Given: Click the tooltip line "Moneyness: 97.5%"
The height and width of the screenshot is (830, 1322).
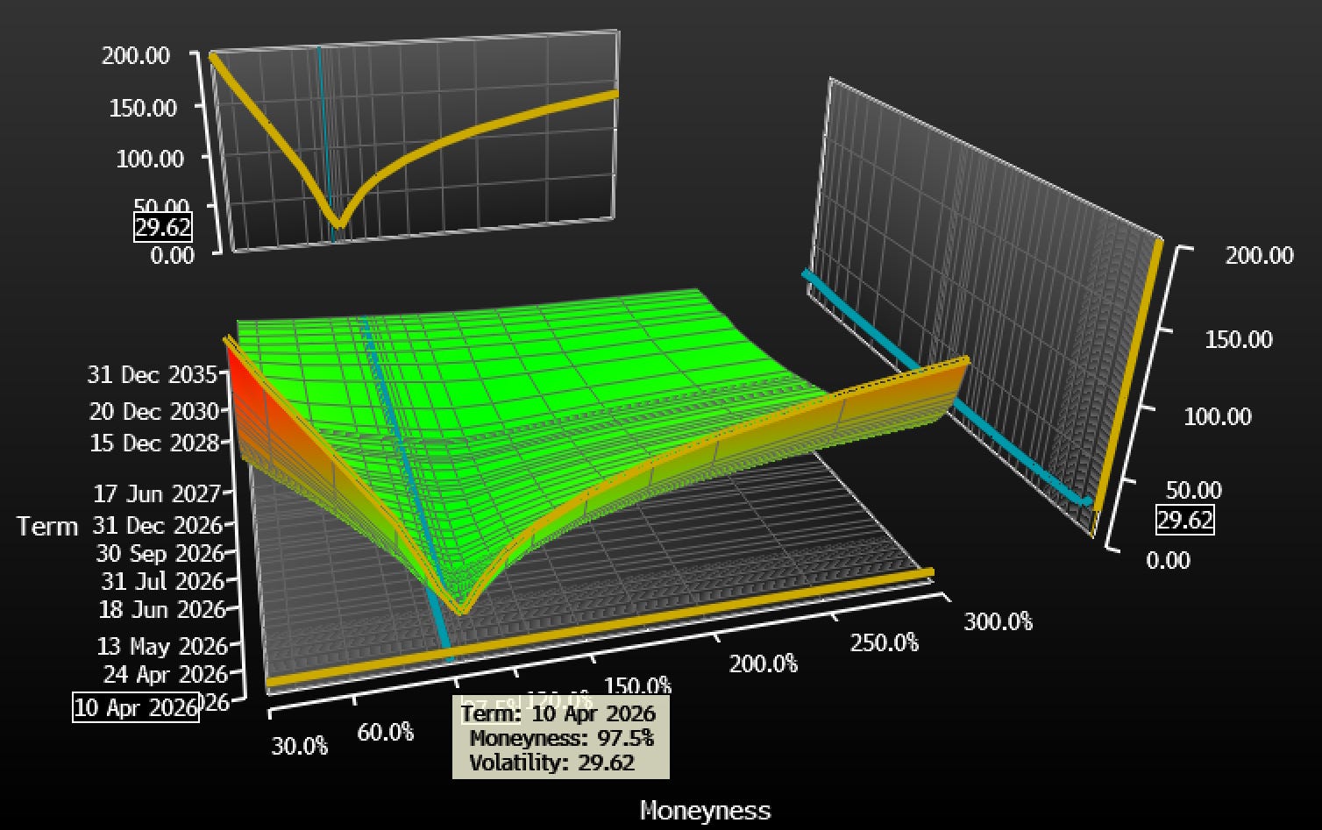Looking at the screenshot, I should tap(562, 738).
